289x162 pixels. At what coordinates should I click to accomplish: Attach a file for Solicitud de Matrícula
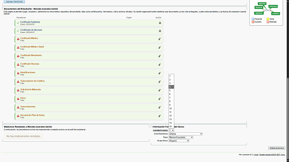(x=159, y=90)
